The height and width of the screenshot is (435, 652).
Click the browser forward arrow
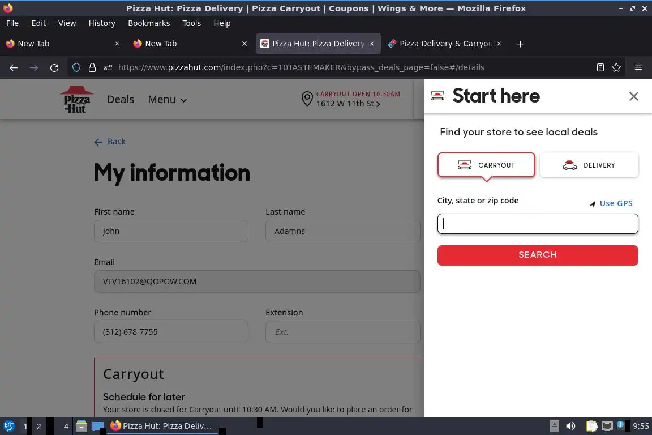(x=34, y=67)
